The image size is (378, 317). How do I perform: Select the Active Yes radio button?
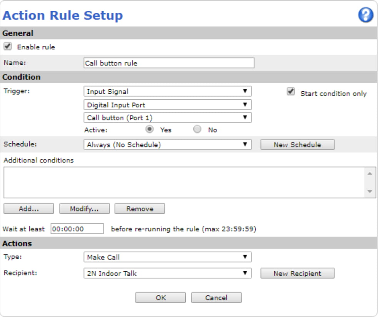pos(150,129)
